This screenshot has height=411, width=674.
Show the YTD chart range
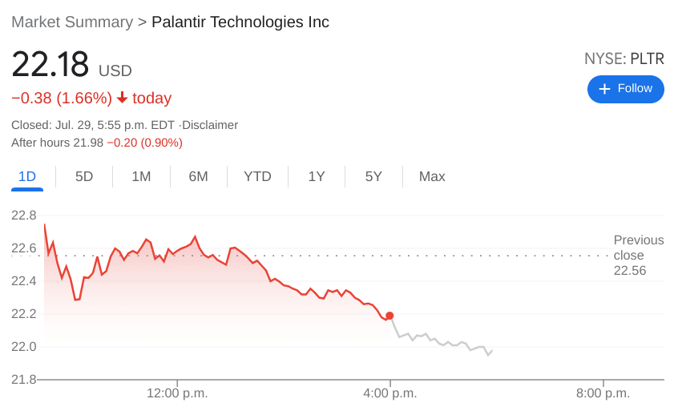257,176
